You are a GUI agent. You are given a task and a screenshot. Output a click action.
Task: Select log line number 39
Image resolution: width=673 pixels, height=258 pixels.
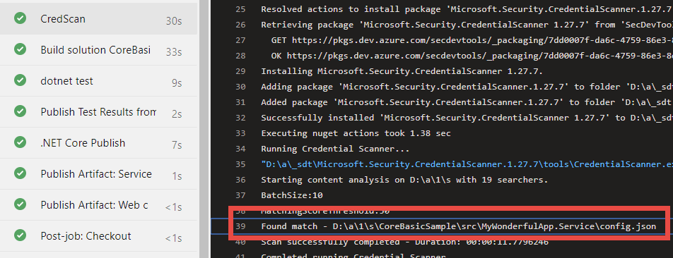(240, 226)
